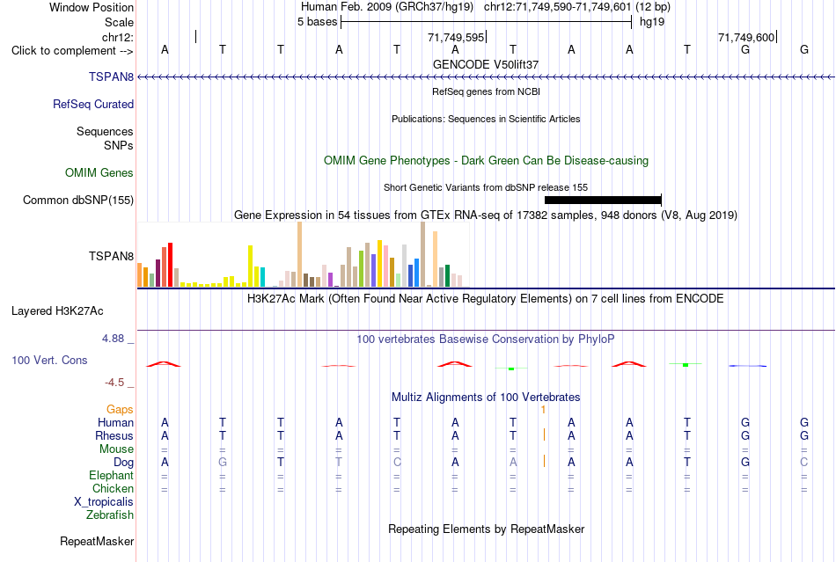Viewport: 836px width, 562px height.
Task: Click the GENCODE V50lift37 track title
Action: pyautogui.click(x=486, y=64)
